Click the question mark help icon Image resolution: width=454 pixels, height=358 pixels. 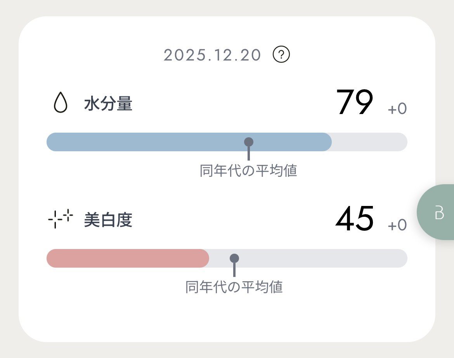(x=281, y=55)
